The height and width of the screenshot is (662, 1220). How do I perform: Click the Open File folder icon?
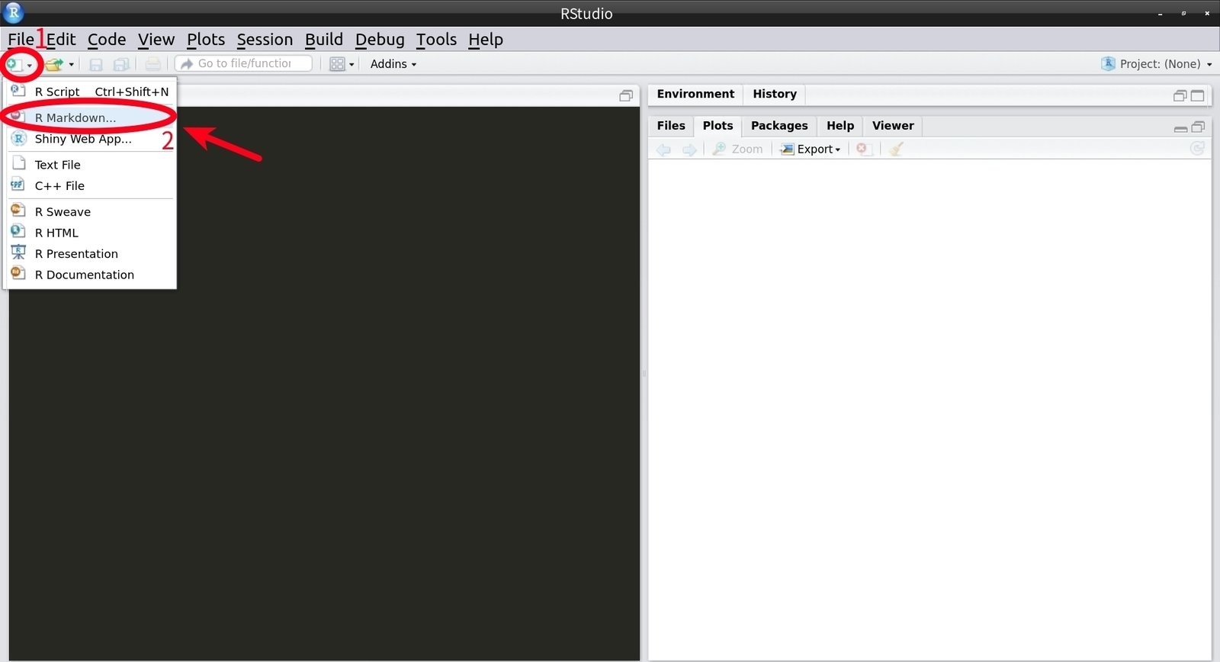click(x=54, y=64)
